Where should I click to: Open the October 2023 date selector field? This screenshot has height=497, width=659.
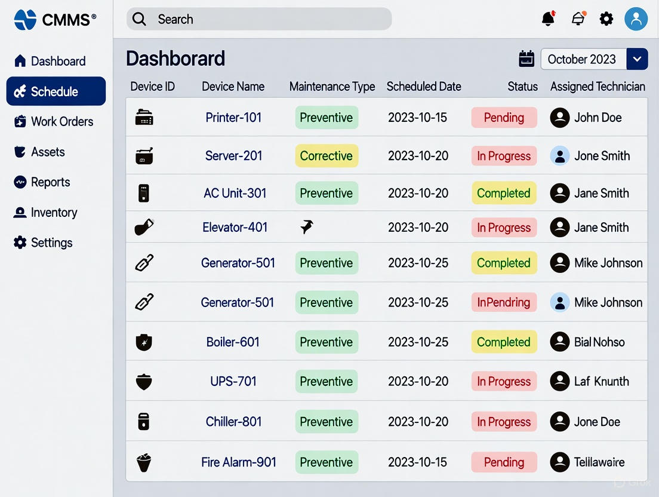(583, 59)
